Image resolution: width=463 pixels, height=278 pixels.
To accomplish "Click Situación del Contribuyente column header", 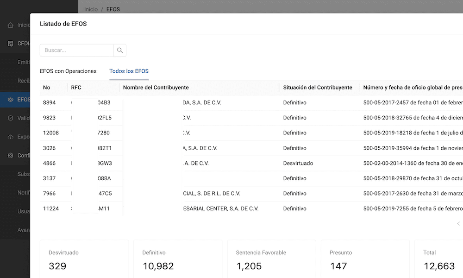I will click(x=318, y=88).
